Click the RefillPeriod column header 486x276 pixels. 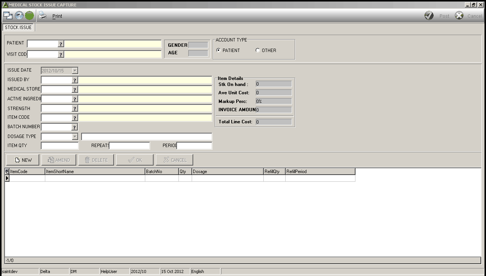coord(320,172)
